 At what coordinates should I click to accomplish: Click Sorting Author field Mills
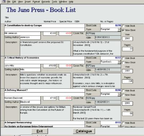point(30,70)
